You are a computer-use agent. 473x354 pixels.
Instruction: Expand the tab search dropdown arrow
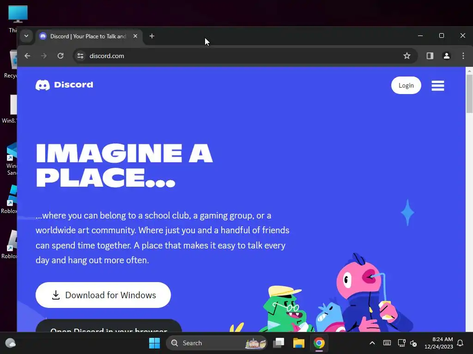click(x=26, y=36)
